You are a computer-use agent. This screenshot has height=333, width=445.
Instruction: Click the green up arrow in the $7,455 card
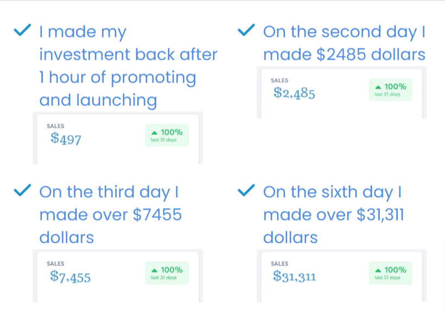coord(155,270)
